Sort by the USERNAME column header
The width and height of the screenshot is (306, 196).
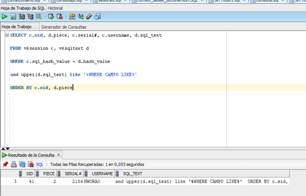(x=102, y=173)
